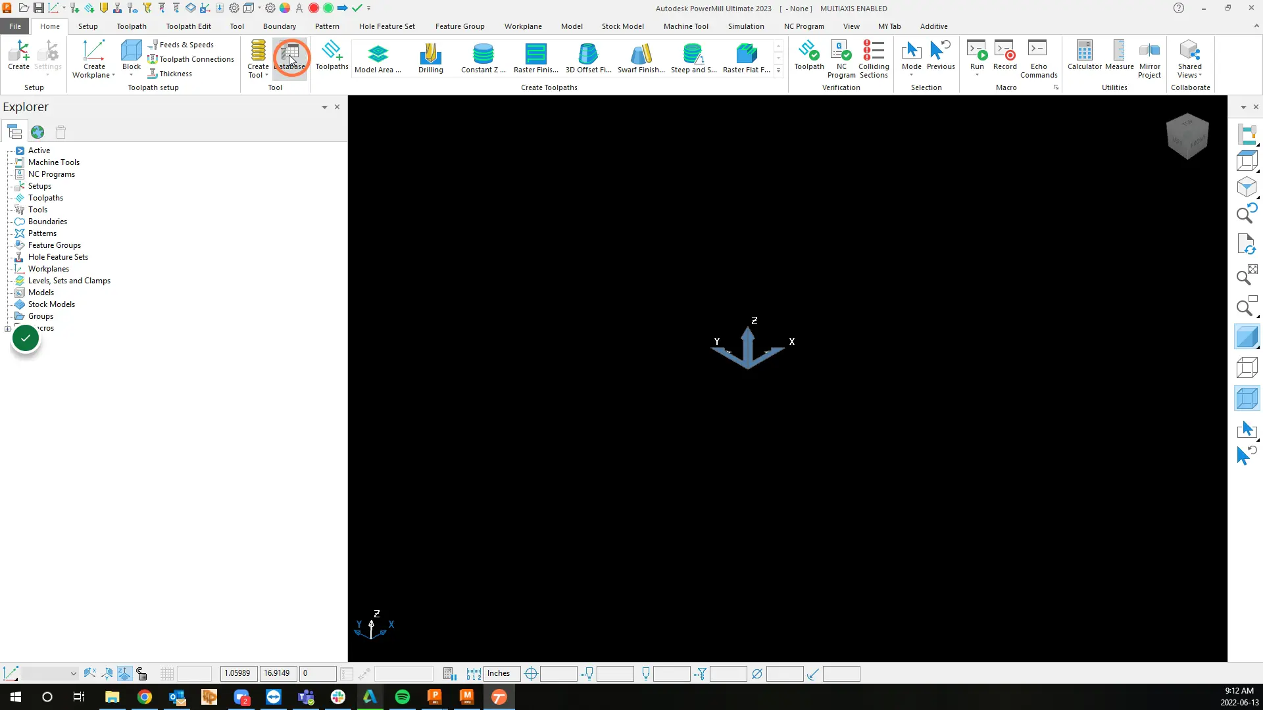Open the active workplane combo box
1263x710 pixels.
pos(49,674)
